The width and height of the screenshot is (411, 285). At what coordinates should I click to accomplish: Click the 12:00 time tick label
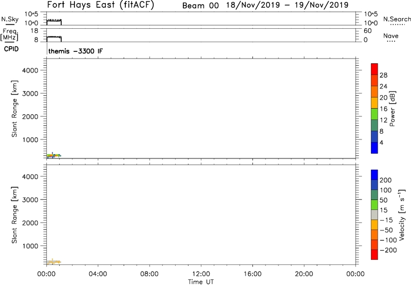tap(201, 274)
